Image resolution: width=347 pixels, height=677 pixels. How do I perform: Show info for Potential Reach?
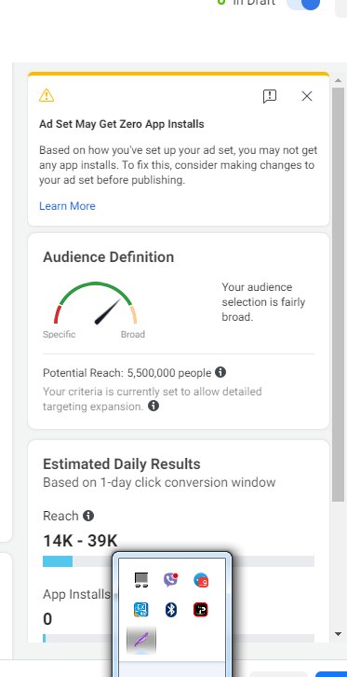pos(220,372)
